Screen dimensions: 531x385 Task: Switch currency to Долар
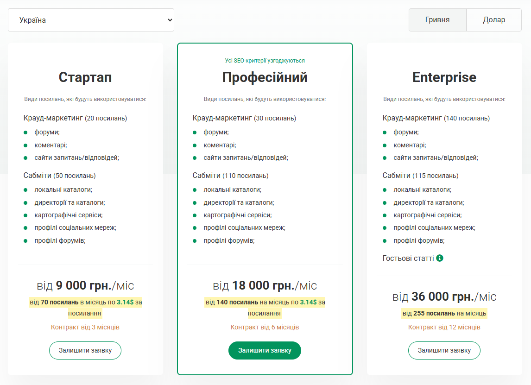pos(494,20)
